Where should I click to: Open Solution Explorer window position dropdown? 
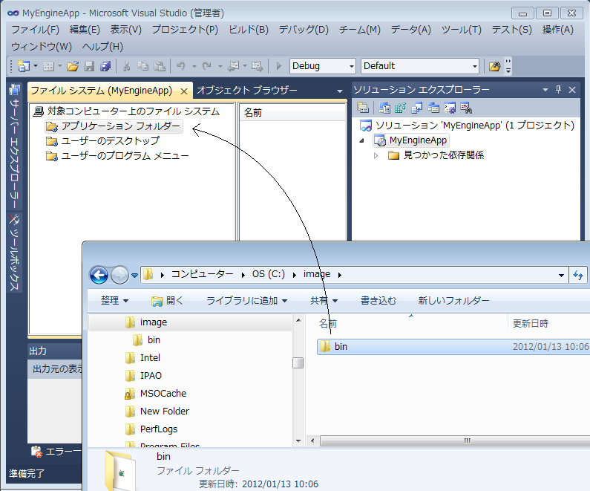(545, 90)
